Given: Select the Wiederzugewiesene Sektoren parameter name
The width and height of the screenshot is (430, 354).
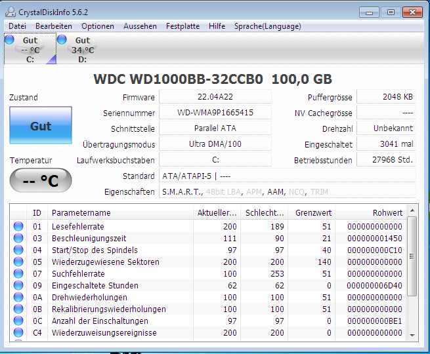Looking at the screenshot, I should [105, 262].
